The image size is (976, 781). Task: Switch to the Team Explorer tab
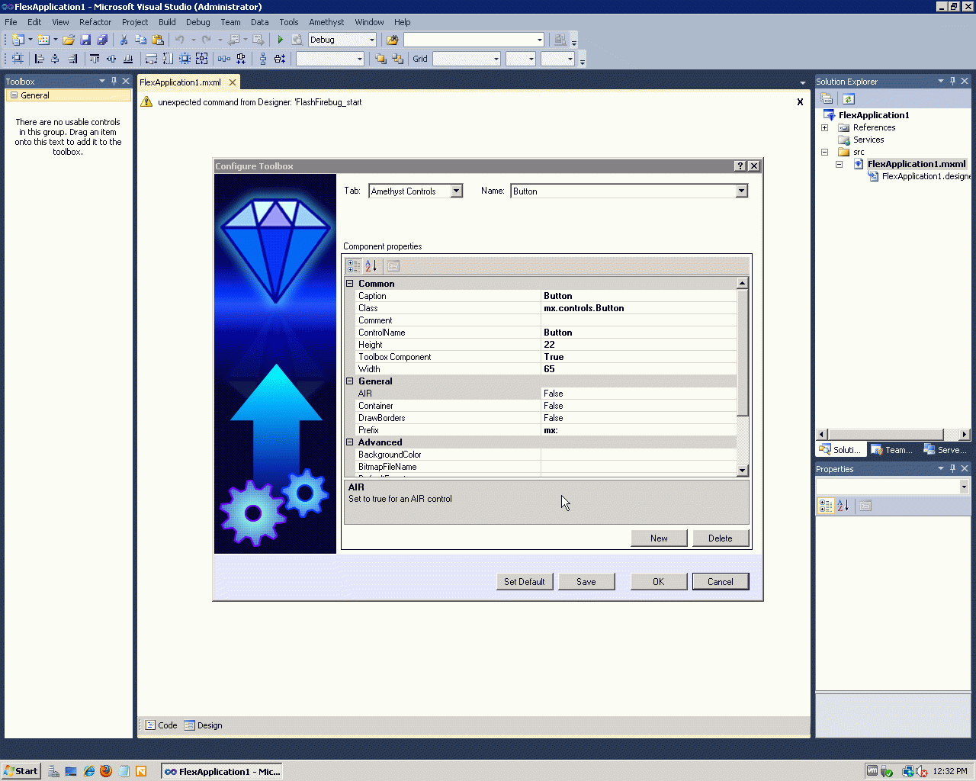click(892, 450)
